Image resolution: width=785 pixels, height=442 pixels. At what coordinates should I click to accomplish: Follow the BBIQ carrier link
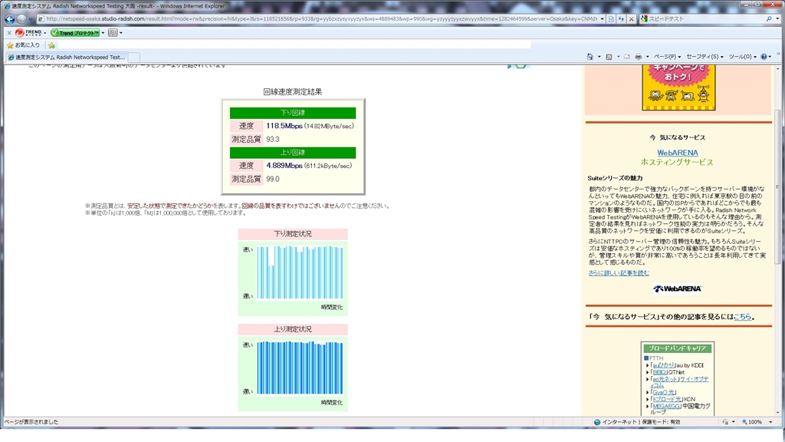point(660,372)
